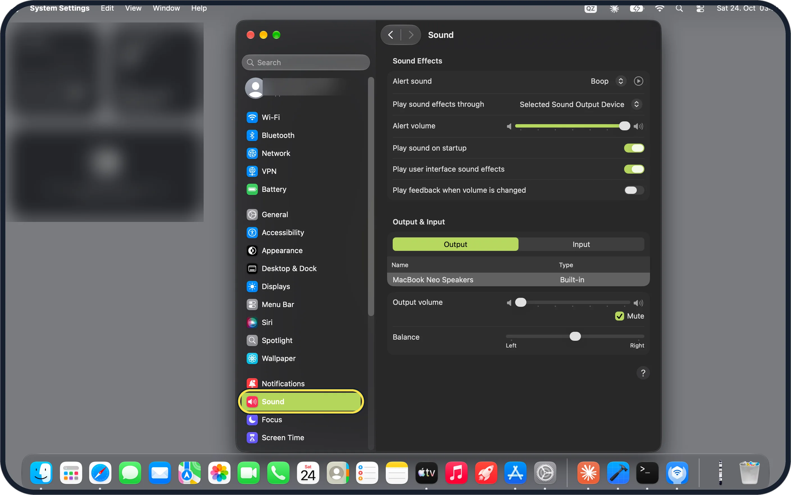Screen dimensions: 791x495
Task: Open the Help menu
Action: (199, 8)
